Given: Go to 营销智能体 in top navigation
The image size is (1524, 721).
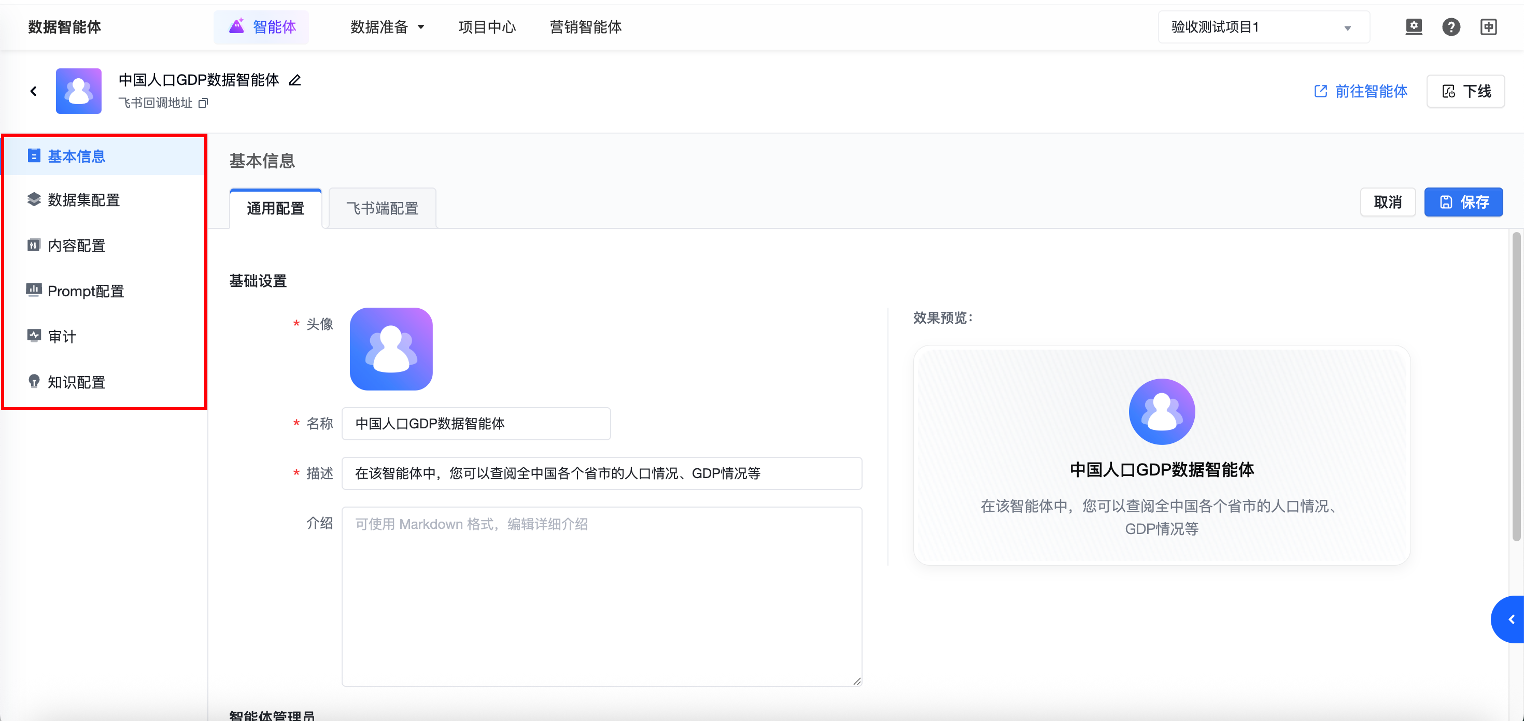Looking at the screenshot, I should click(585, 27).
